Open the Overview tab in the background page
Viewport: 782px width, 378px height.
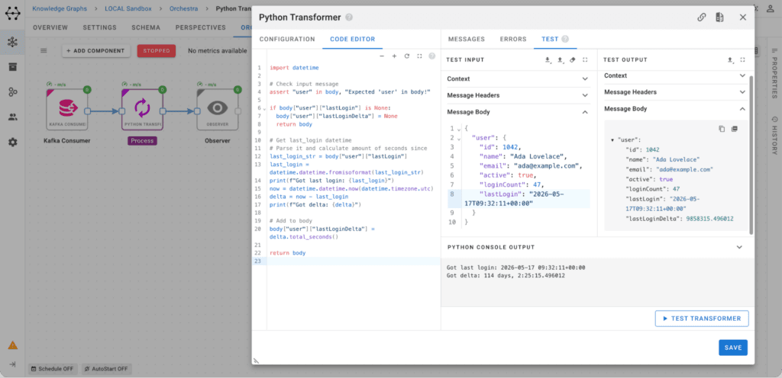point(50,27)
